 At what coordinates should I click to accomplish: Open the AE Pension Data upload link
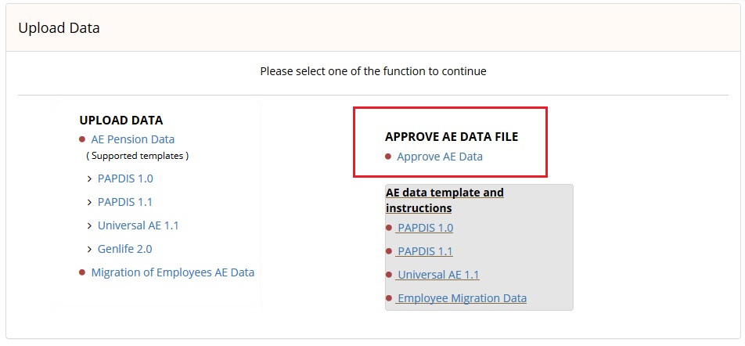(x=132, y=139)
